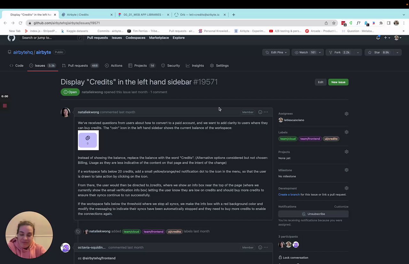Image resolution: width=409 pixels, height=264 pixels.
Task: Open Explore in the top navigation
Action: (179, 38)
